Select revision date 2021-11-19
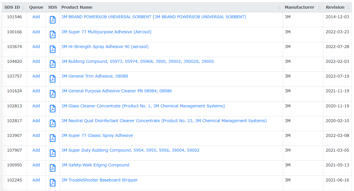This screenshot has width=354, height=191. (338, 91)
